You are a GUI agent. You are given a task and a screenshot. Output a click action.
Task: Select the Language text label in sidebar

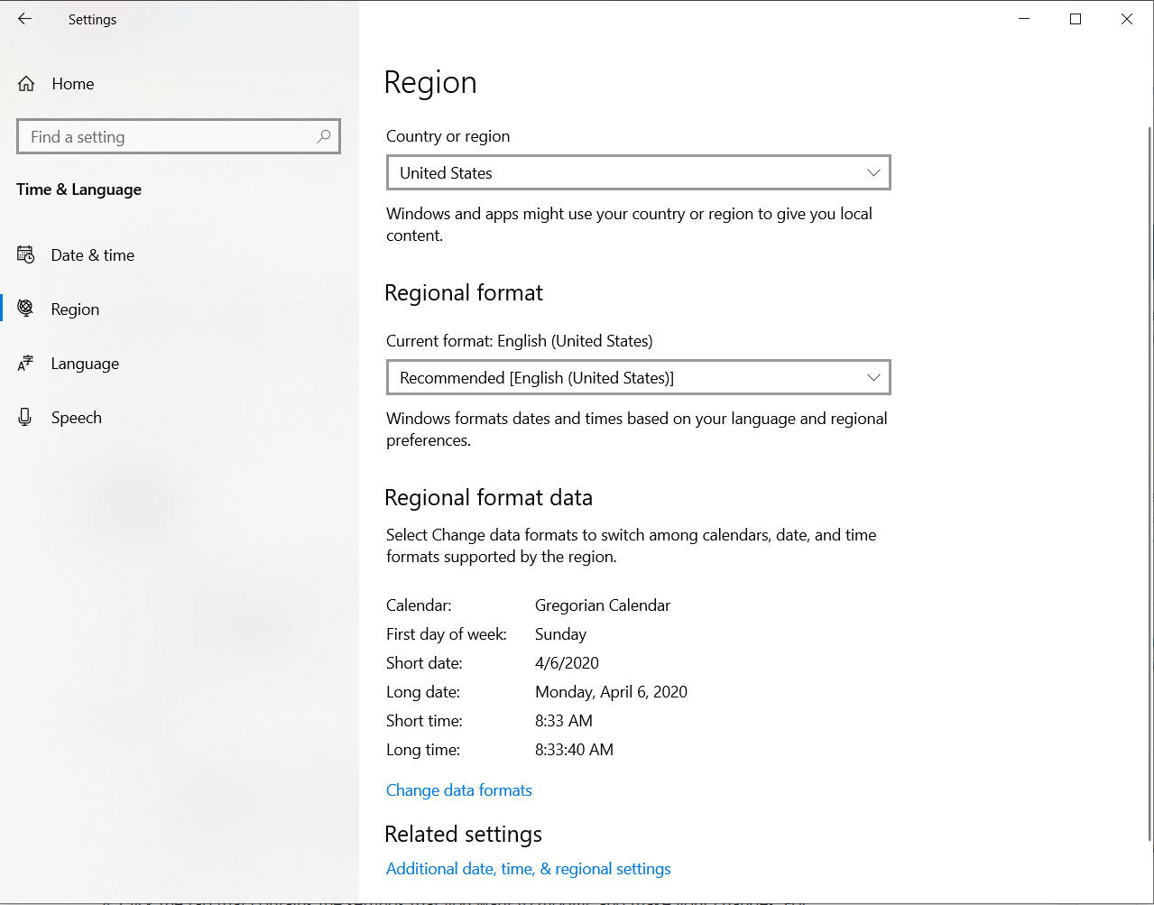pyautogui.click(x=85, y=364)
